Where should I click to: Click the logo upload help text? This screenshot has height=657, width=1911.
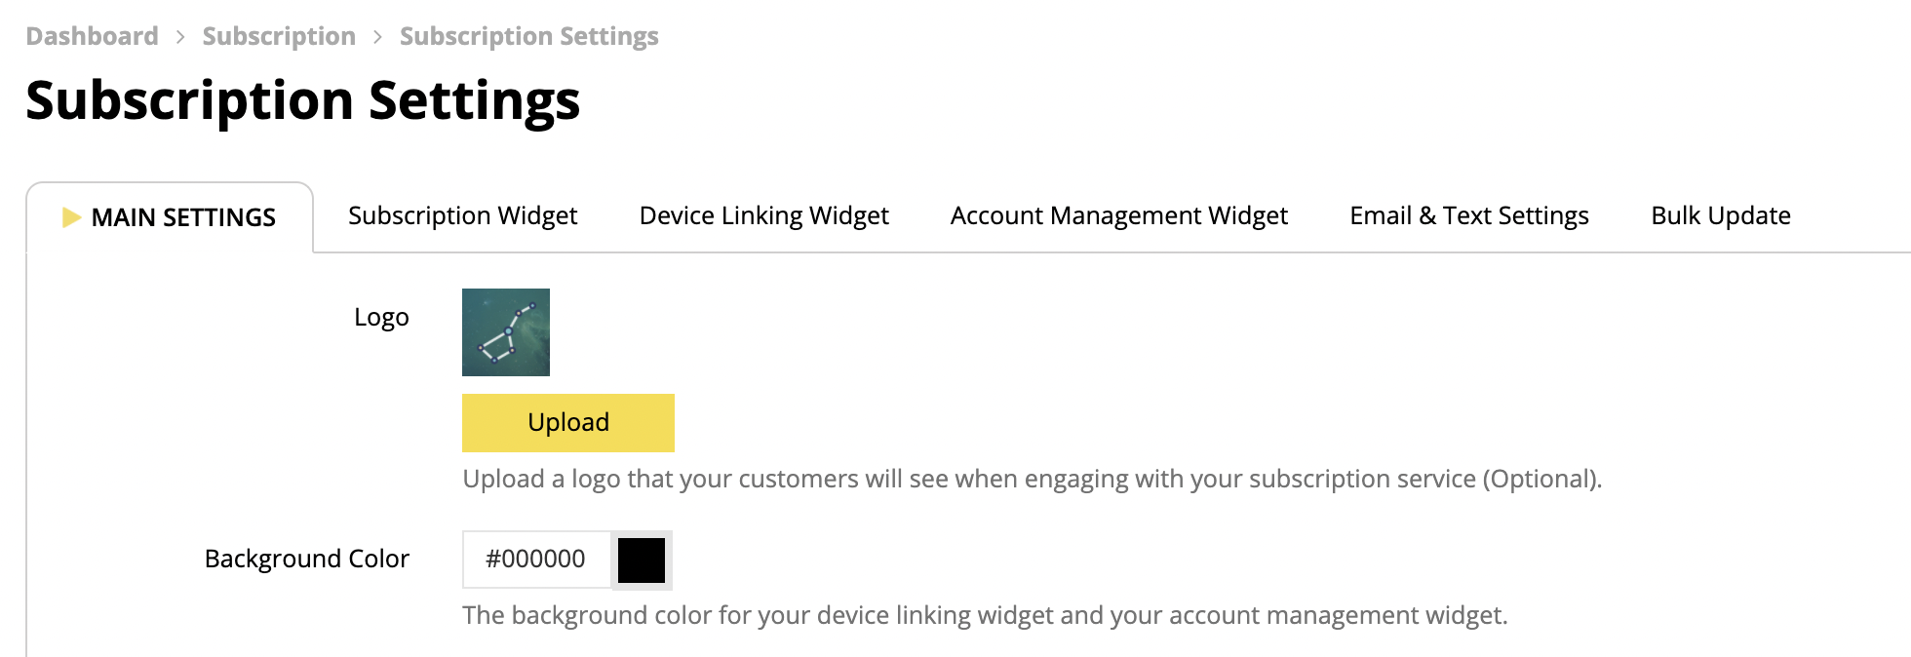pos(1032,479)
